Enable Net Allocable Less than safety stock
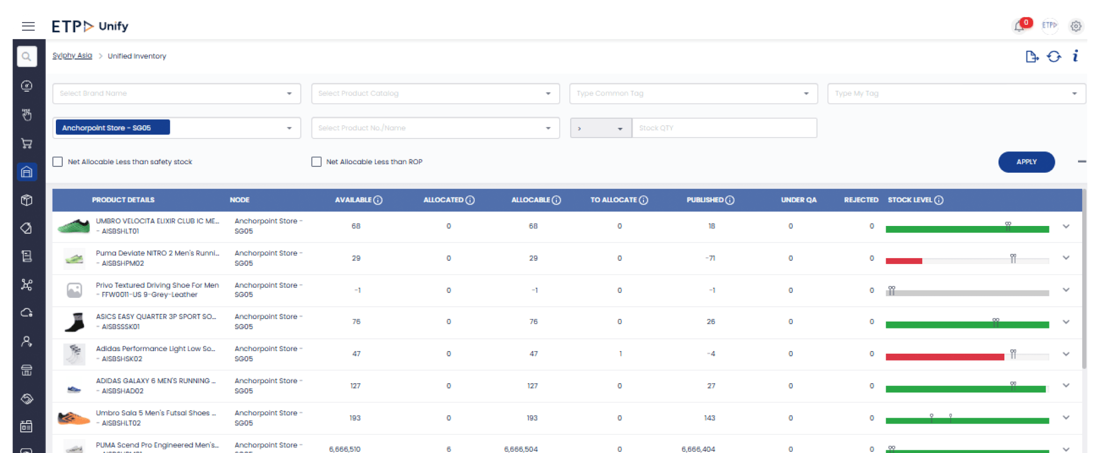1100x453 pixels. point(58,162)
